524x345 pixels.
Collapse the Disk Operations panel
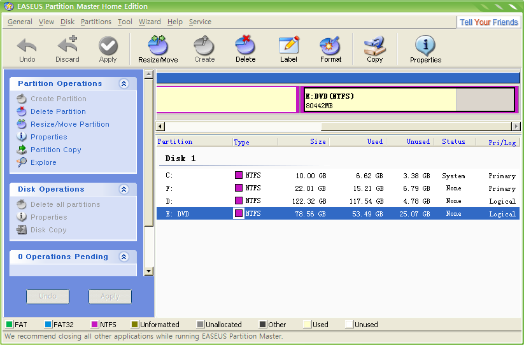(124, 189)
